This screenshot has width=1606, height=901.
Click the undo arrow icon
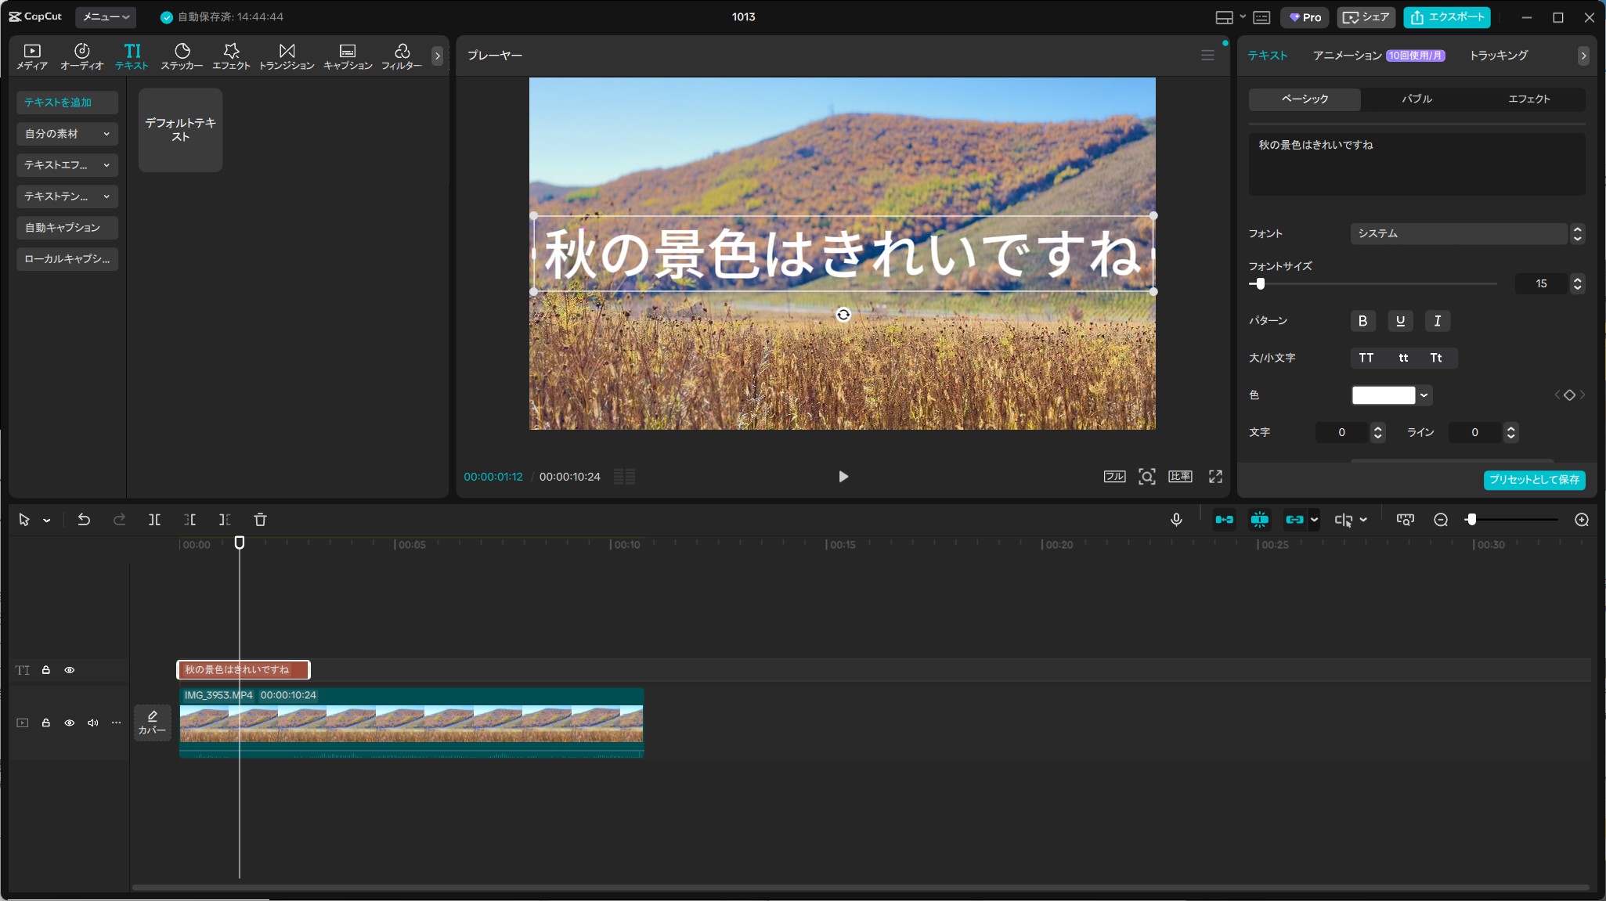(x=84, y=520)
